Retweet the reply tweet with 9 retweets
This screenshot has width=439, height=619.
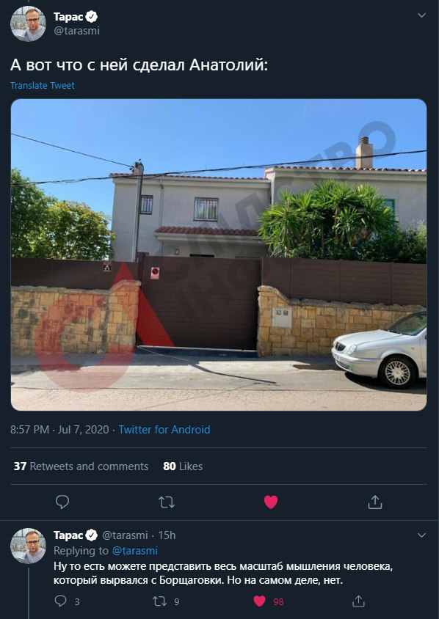pos(159,601)
